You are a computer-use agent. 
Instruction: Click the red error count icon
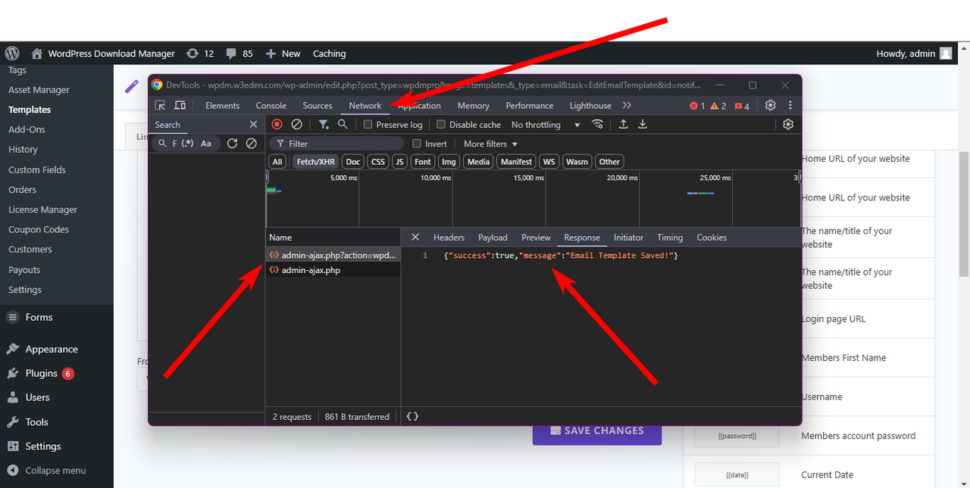pos(696,106)
